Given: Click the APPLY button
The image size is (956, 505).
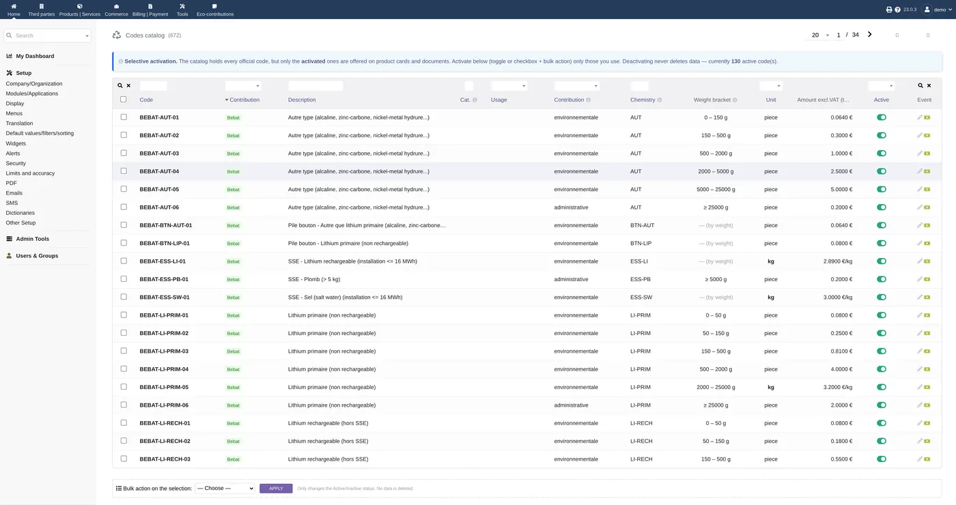Looking at the screenshot, I should coord(276,489).
